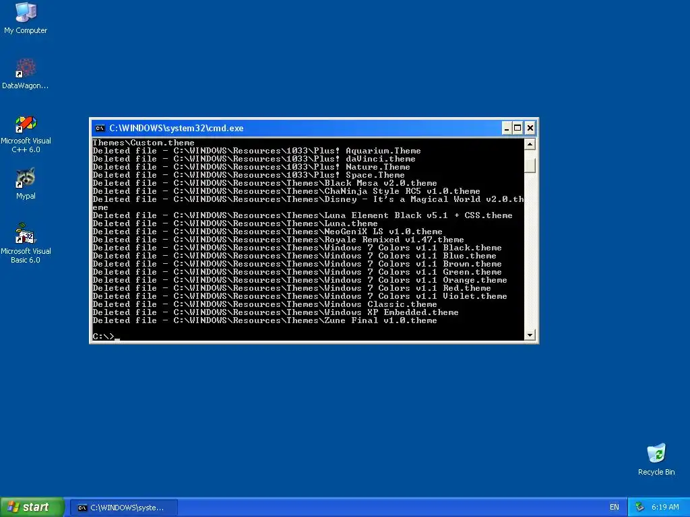Click the Themes\Custom.theme line

click(144, 143)
